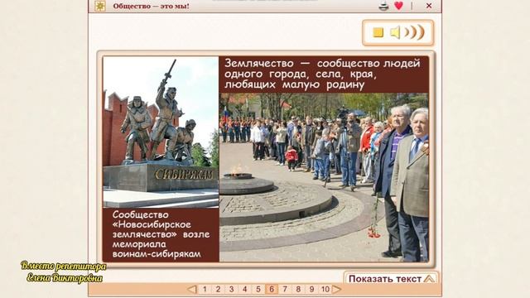Screen dimensions: 530x298
Task: Open slide page 2
Action: (218, 289)
